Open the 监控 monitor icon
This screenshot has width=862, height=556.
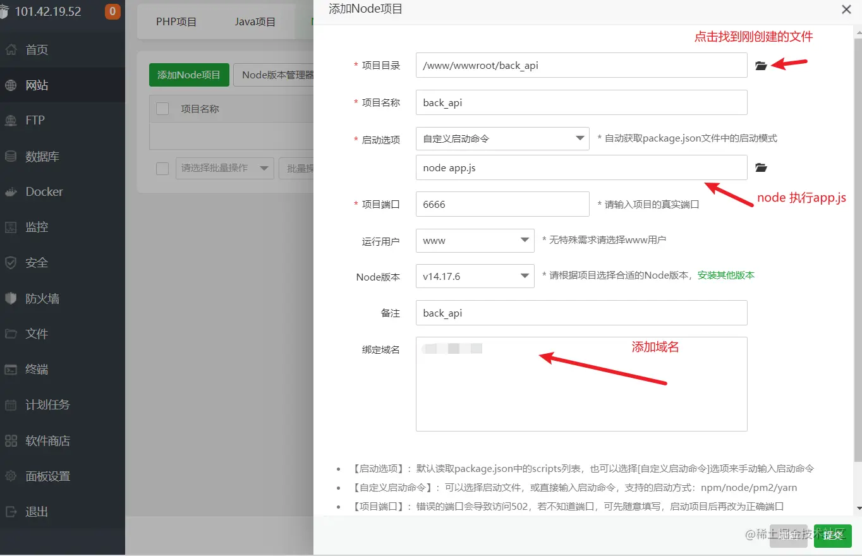10,227
